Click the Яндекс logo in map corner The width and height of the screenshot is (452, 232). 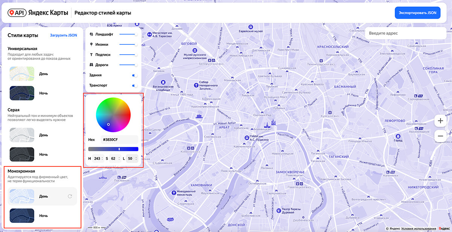click(443, 229)
